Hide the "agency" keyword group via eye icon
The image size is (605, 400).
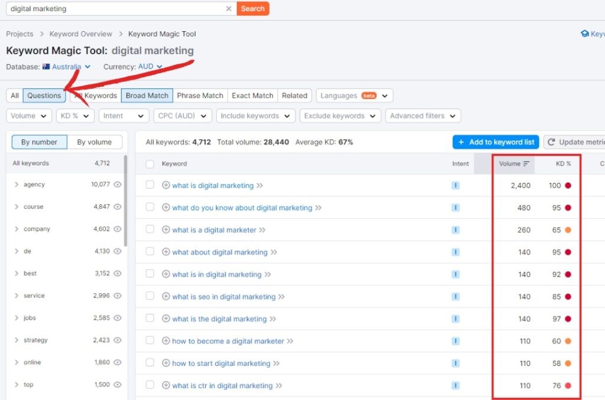click(116, 184)
